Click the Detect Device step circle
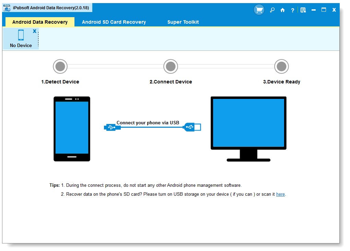 (x=60, y=66)
